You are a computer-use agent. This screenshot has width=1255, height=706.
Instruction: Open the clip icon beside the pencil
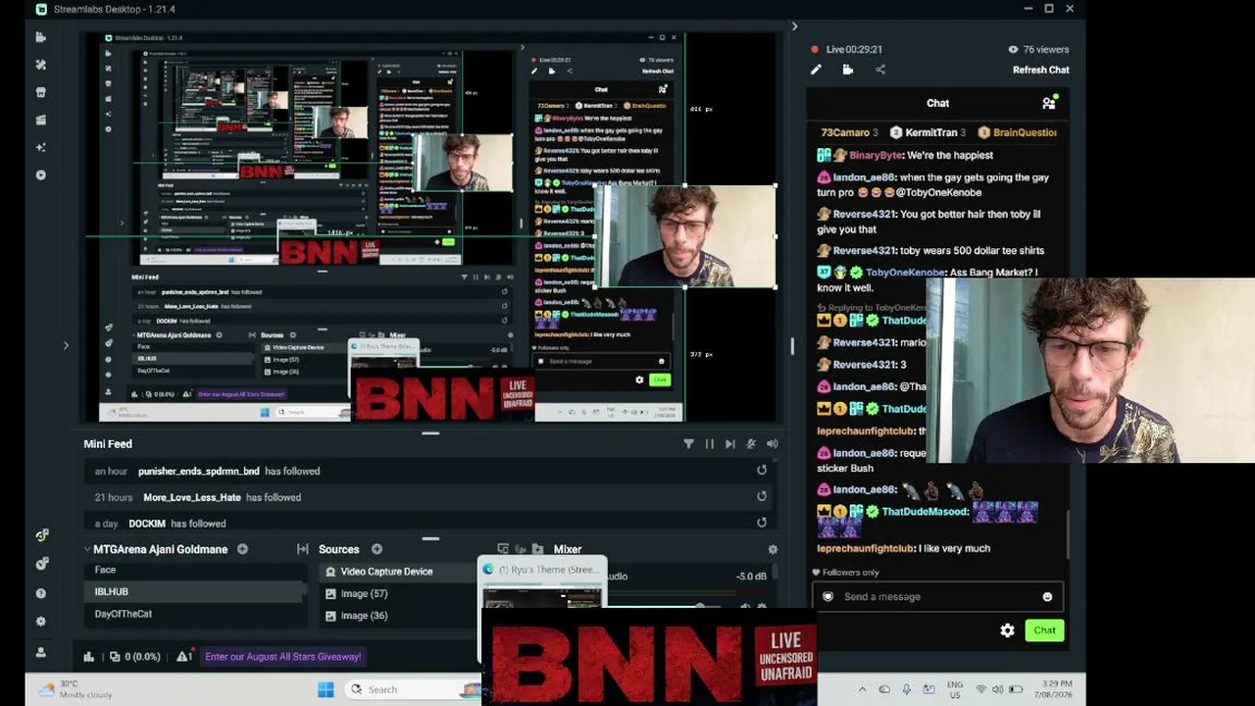tap(848, 70)
